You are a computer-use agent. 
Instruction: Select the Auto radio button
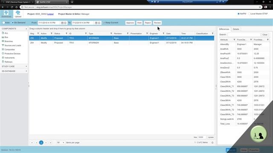3,23
